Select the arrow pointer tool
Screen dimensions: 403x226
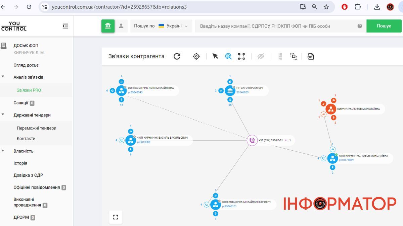[x=215, y=56]
